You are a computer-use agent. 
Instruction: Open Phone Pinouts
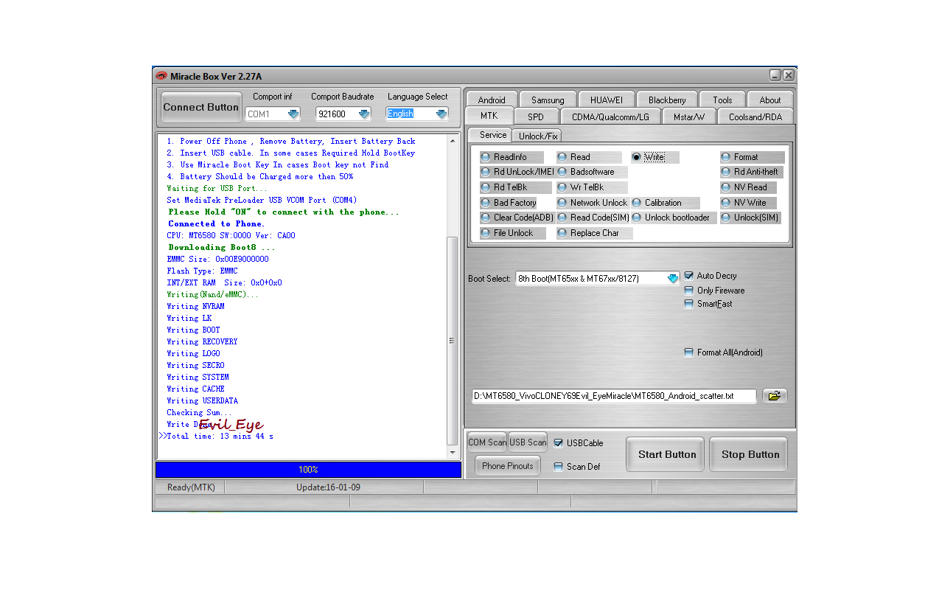point(508,466)
